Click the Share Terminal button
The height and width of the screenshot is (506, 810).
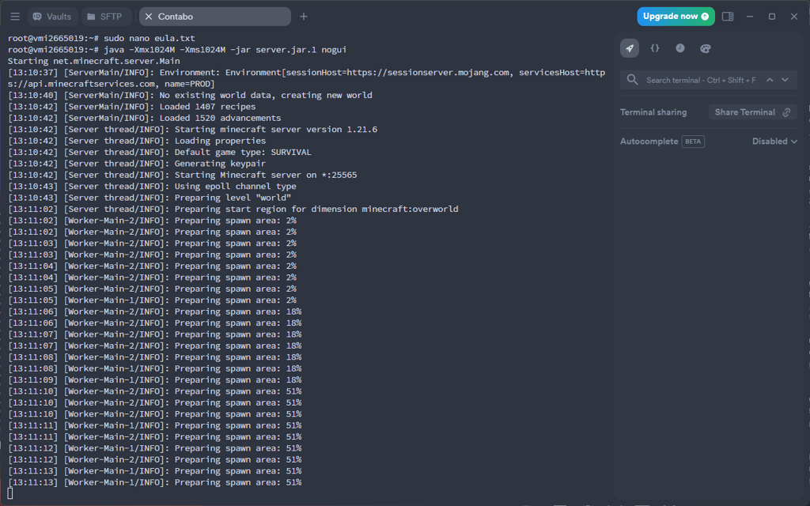click(753, 112)
